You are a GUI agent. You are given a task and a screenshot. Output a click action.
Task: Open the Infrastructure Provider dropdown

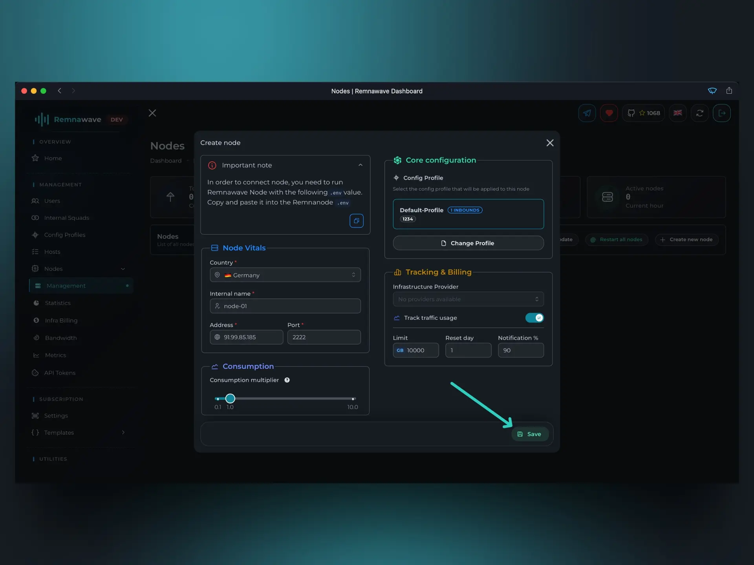tap(468, 299)
